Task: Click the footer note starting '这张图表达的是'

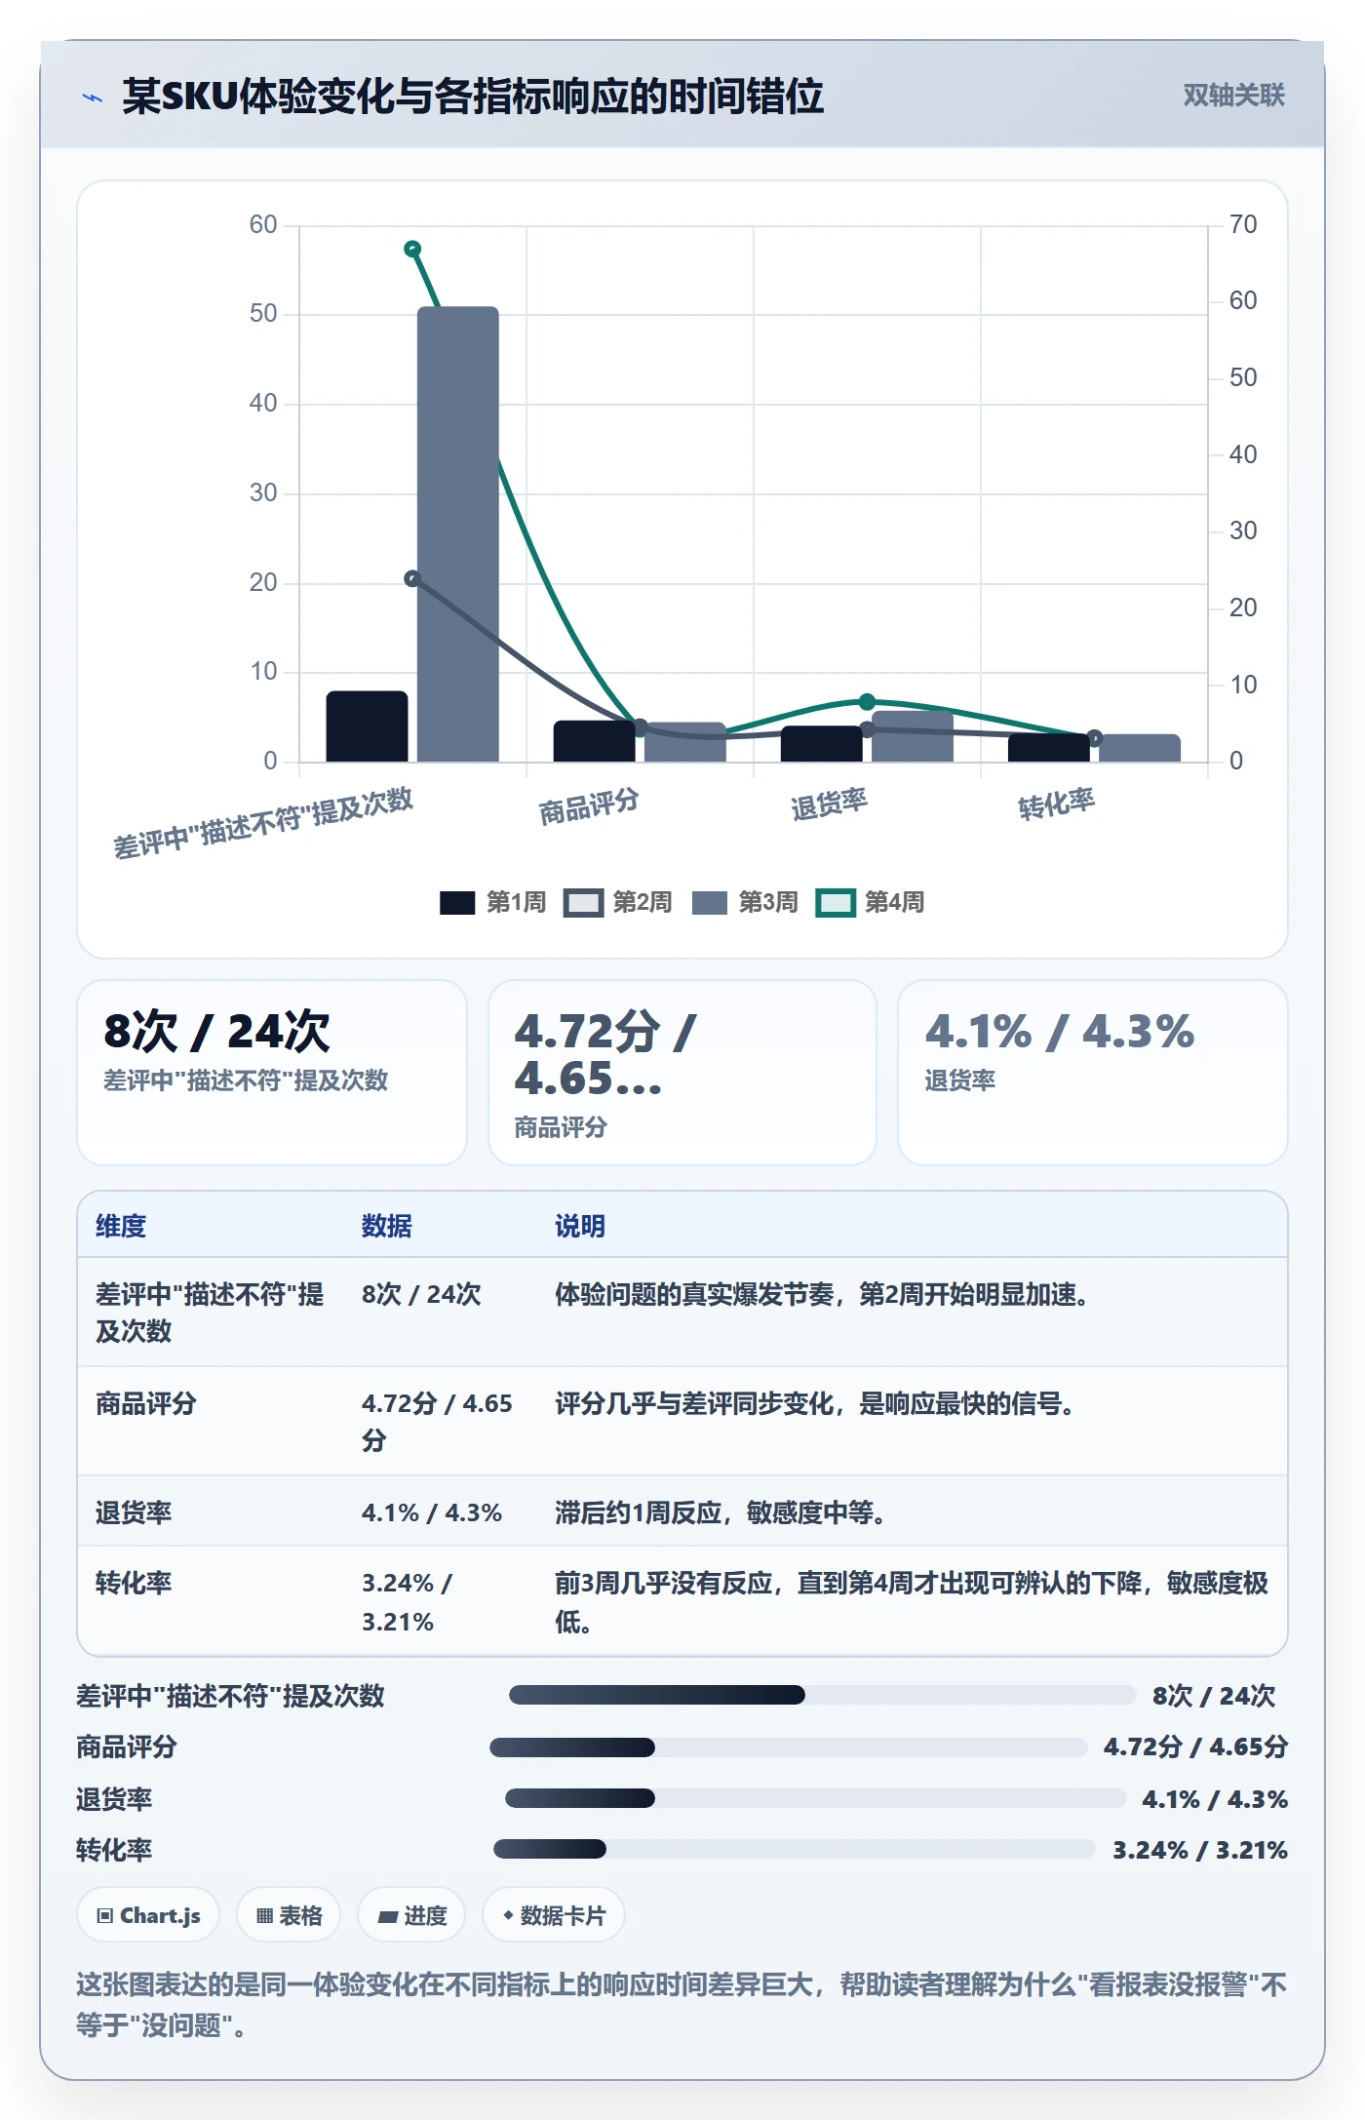Action: tap(682, 2005)
